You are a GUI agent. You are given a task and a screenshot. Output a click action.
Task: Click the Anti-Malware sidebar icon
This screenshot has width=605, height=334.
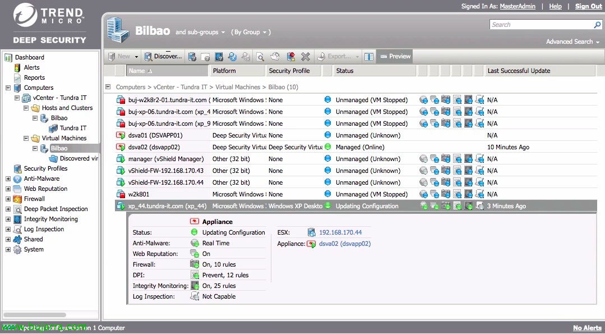coord(17,179)
